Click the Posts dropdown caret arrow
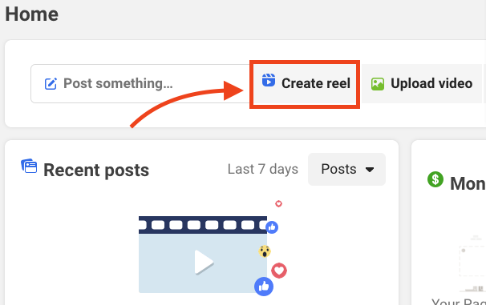The width and height of the screenshot is (486, 305). pyautogui.click(x=370, y=170)
